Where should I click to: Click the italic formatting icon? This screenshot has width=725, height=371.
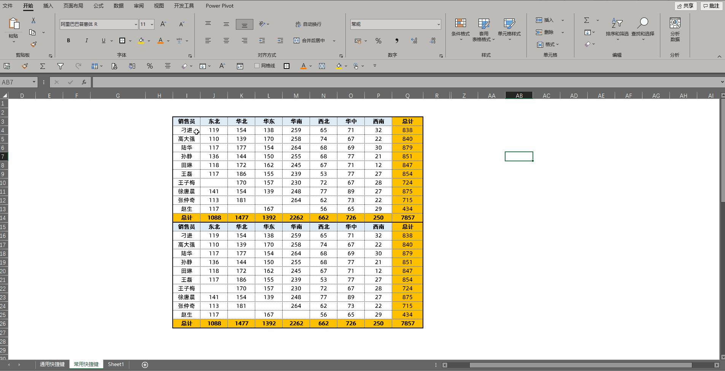(86, 40)
